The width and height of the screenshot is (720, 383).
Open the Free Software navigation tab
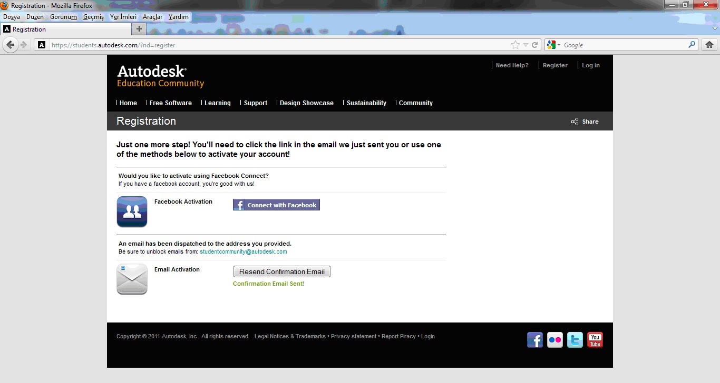tap(170, 103)
